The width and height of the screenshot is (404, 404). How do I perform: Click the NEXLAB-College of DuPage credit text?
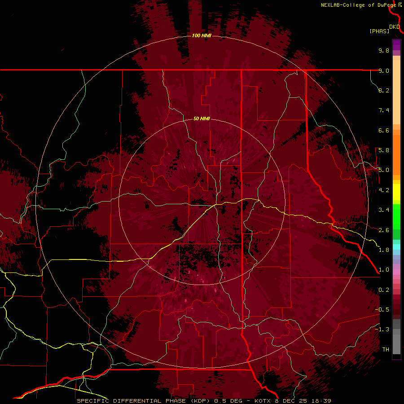(359, 5)
